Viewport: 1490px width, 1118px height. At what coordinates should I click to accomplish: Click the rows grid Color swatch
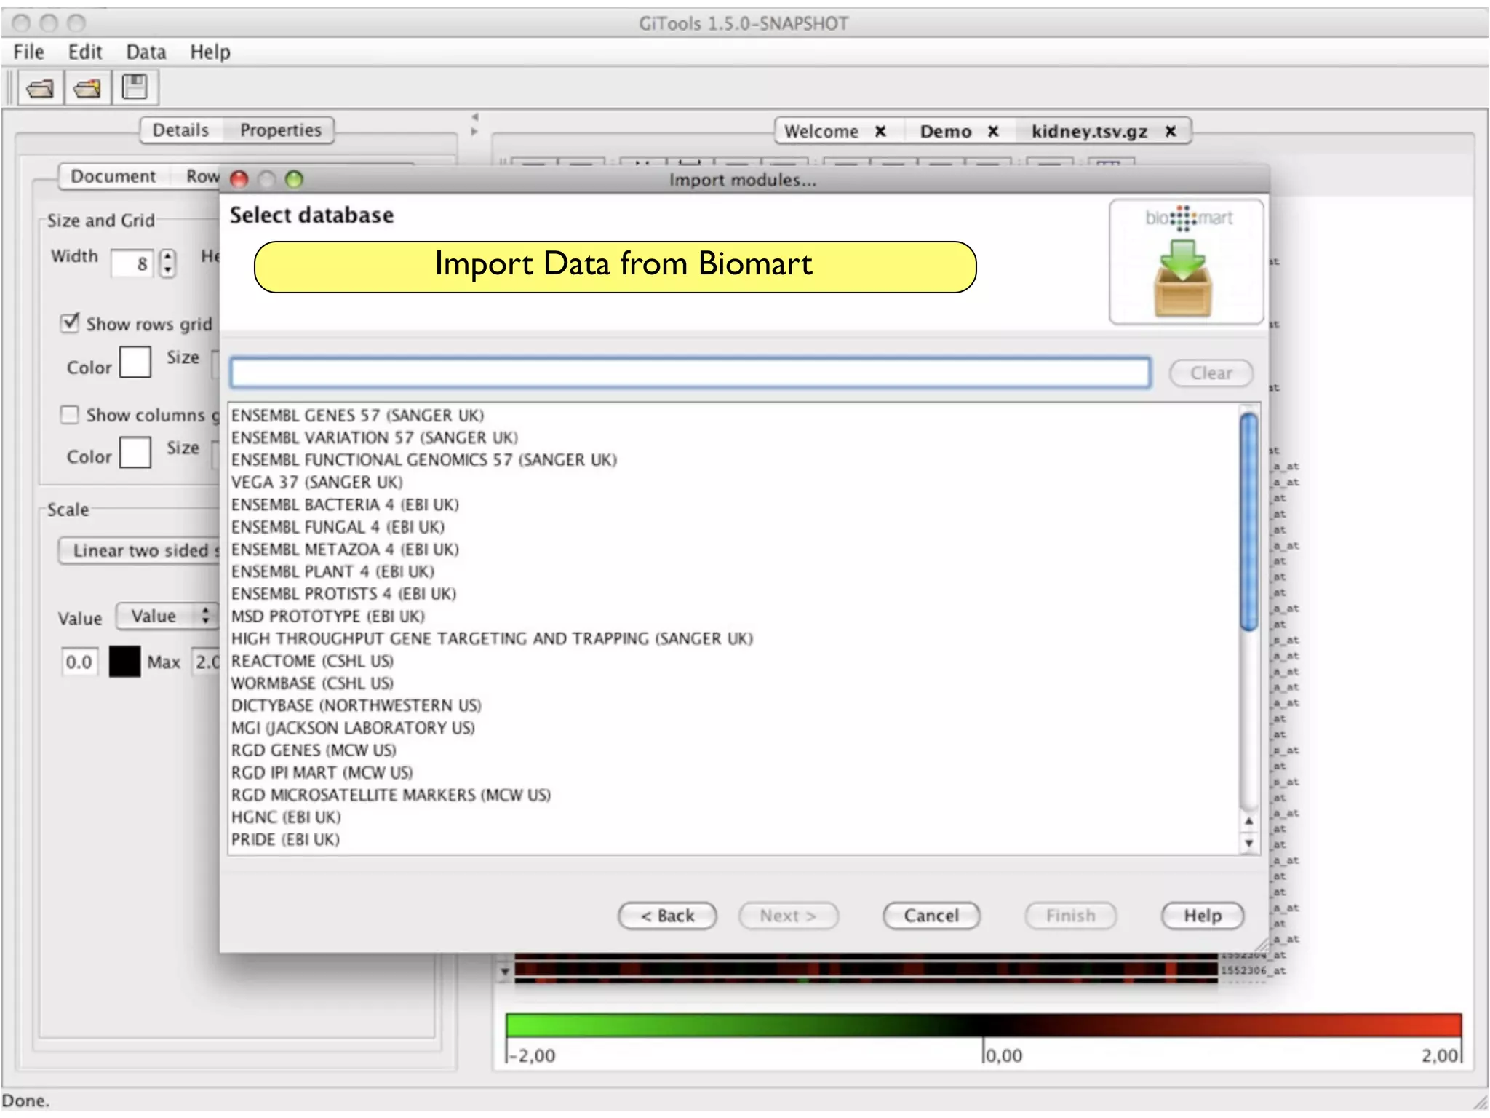[x=135, y=362]
